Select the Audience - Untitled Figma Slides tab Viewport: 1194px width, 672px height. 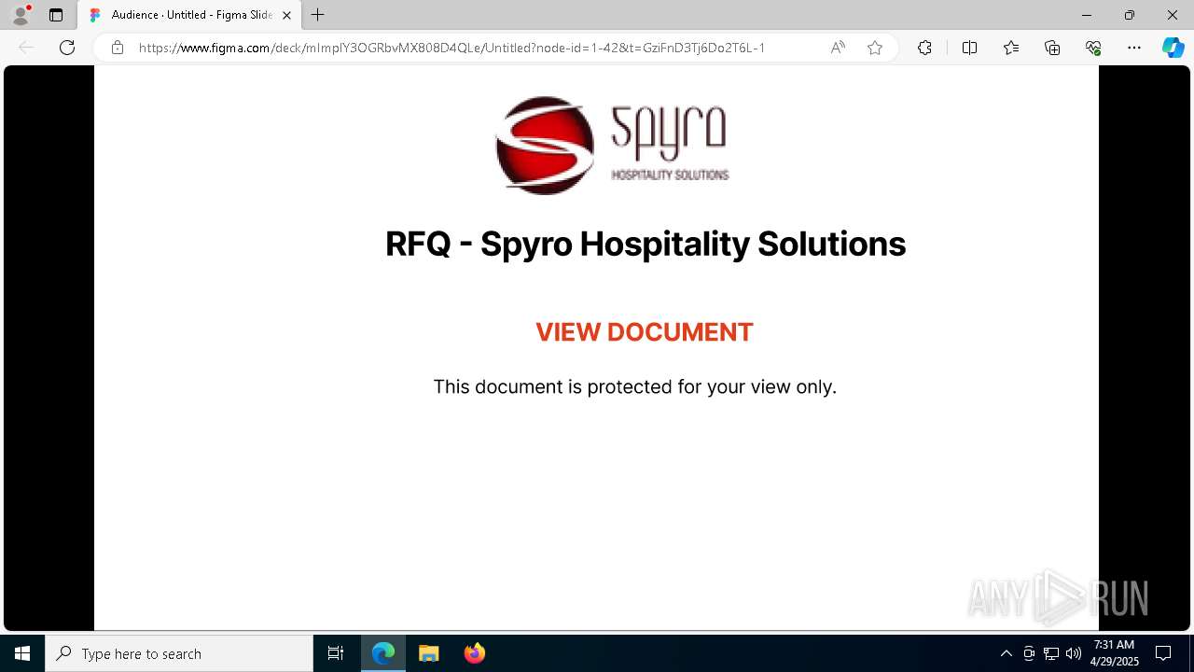pos(190,15)
